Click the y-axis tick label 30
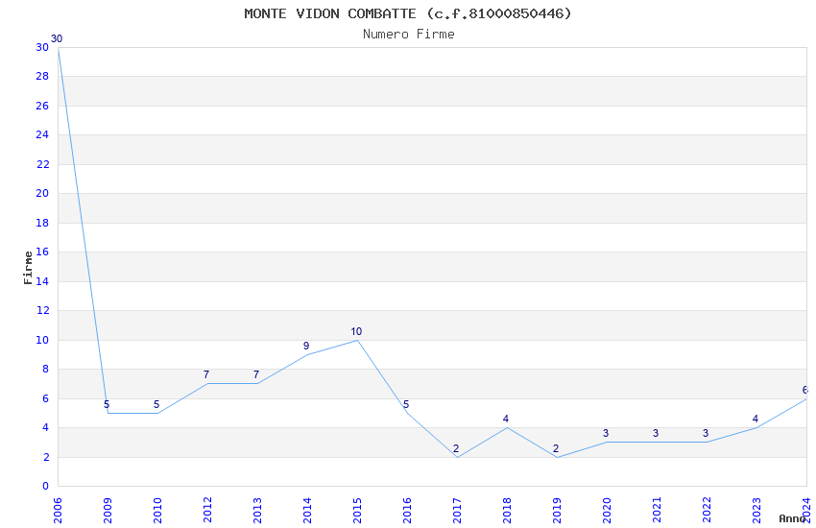The width and height of the screenshot is (816, 528). pyautogui.click(x=42, y=47)
